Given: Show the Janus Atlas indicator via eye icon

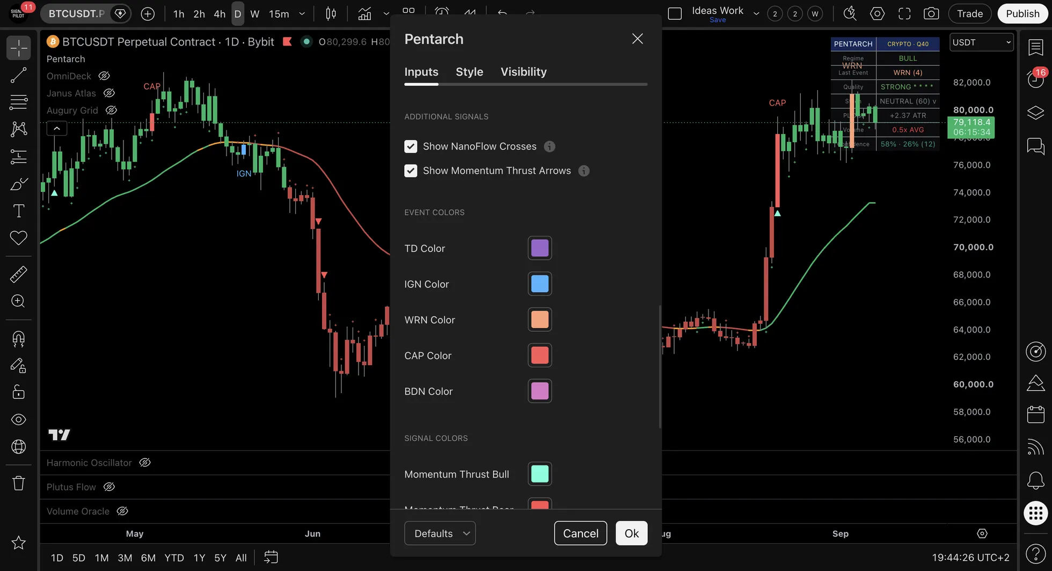Looking at the screenshot, I should 109,93.
